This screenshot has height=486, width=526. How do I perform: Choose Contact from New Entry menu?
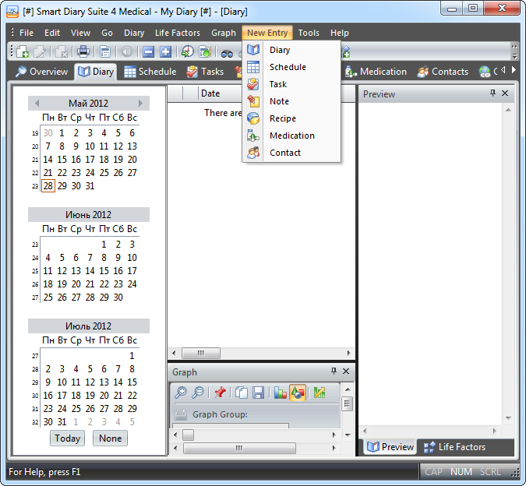coord(291,153)
